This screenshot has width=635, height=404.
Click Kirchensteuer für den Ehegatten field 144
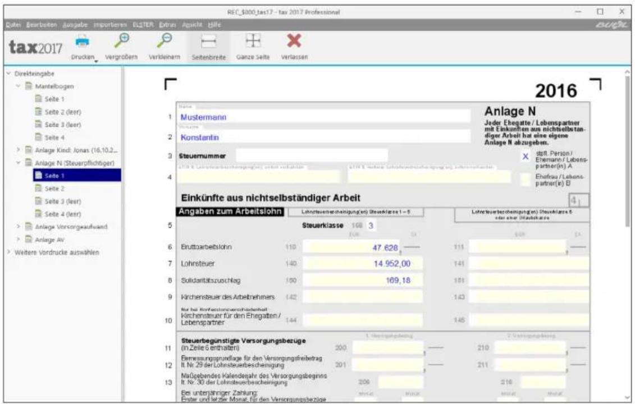[x=363, y=320]
